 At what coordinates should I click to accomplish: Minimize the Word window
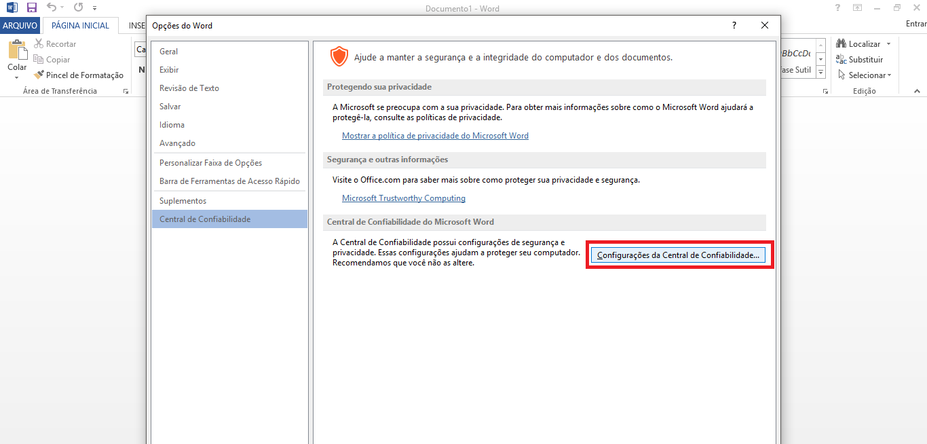pos(877,7)
